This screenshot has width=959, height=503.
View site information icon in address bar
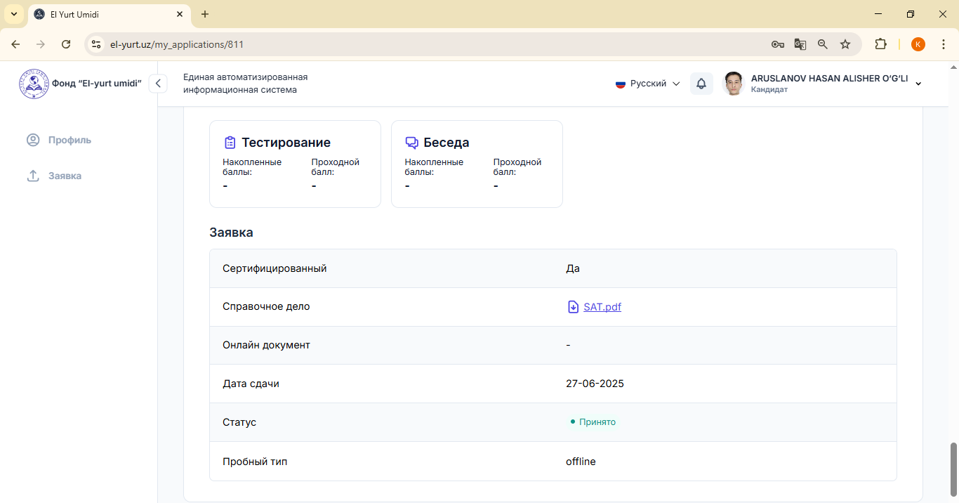97,44
